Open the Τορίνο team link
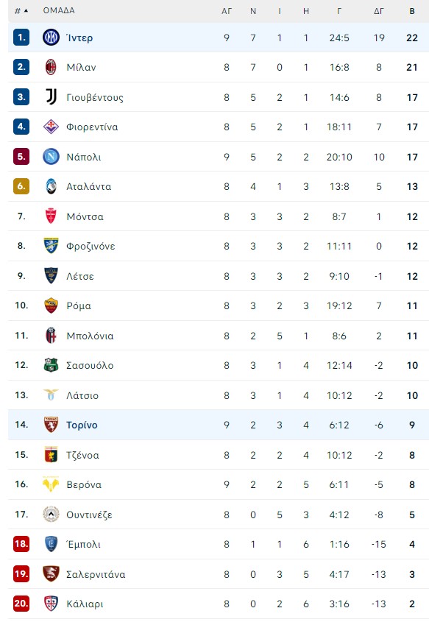The height and width of the screenshot is (622, 429). (82, 425)
